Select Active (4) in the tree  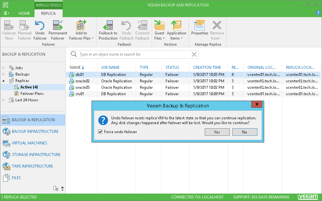(x=29, y=87)
